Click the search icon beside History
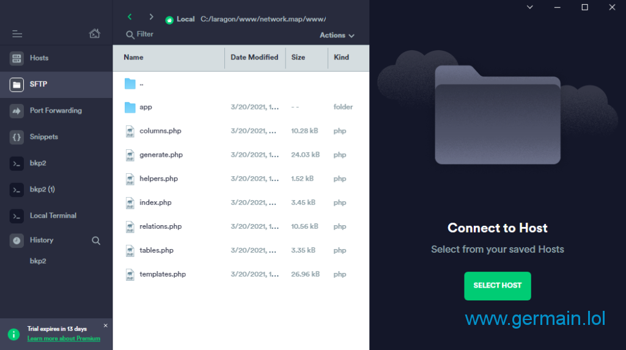The image size is (626, 350). (96, 240)
